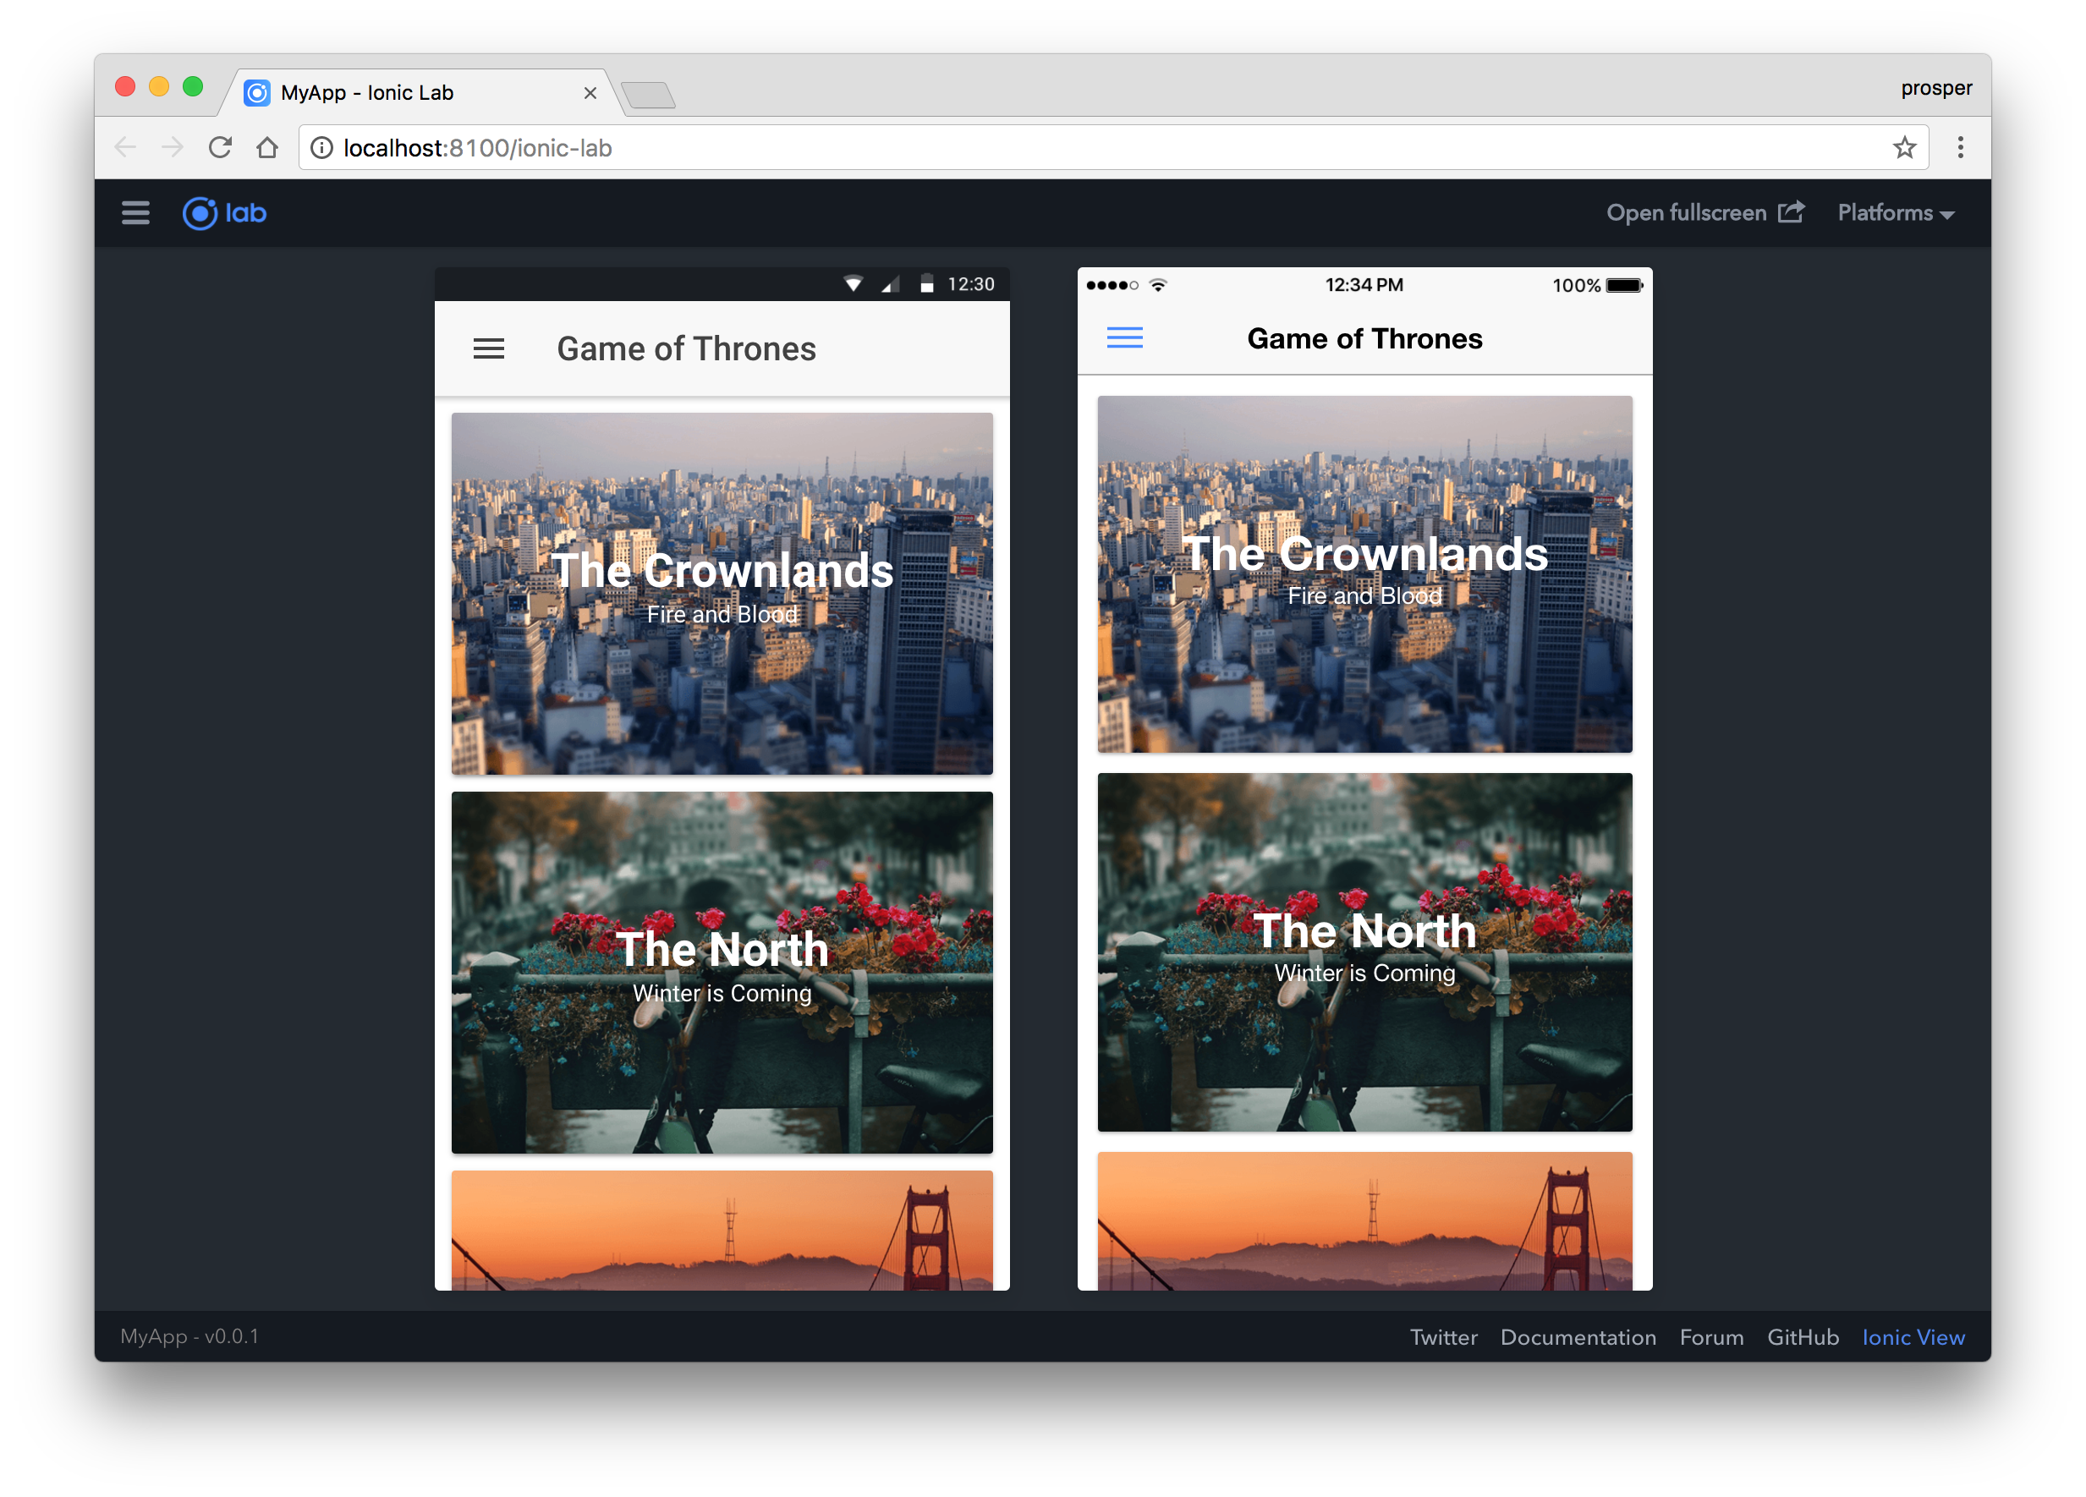This screenshot has height=1497, width=2086.
Task: Open Android app hamburger menu
Action: 488,349
